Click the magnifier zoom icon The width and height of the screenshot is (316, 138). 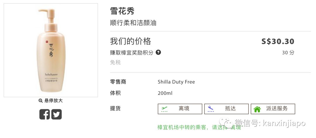click(x=41, y=101)
